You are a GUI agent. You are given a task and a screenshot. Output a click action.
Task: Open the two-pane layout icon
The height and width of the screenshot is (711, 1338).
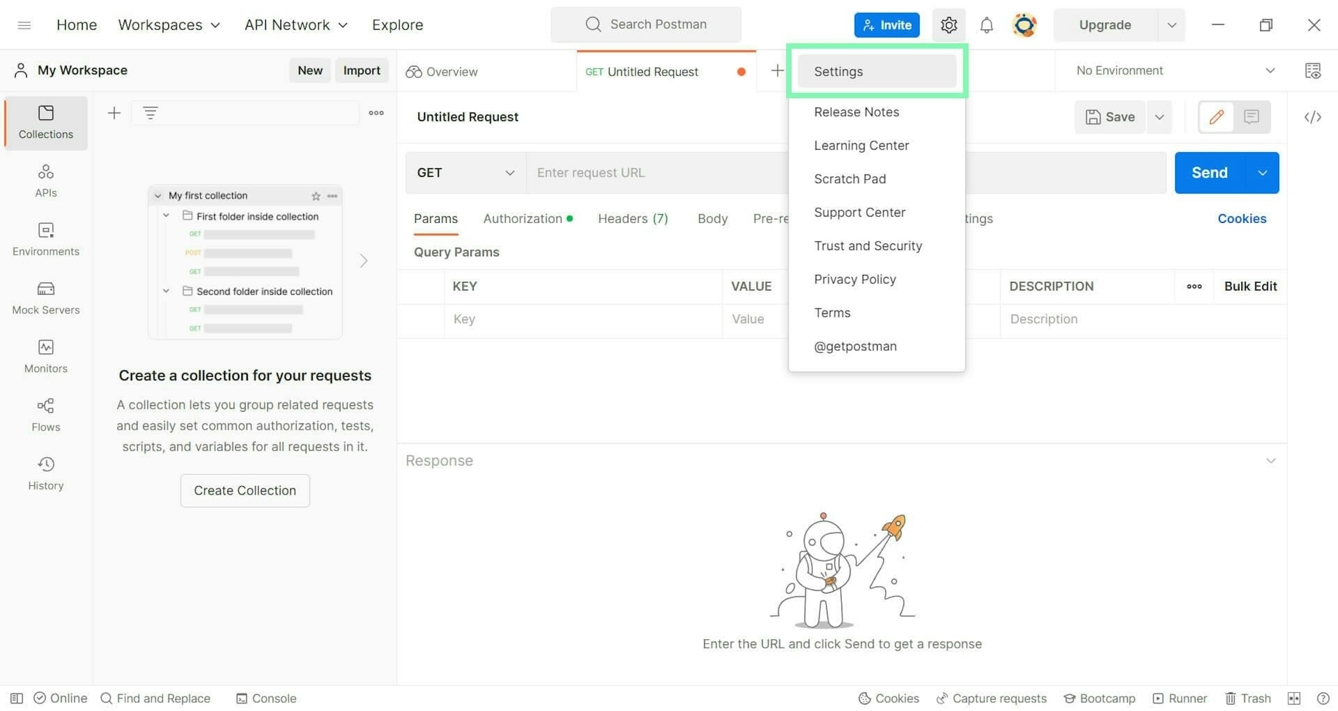tap(1294, 698)
